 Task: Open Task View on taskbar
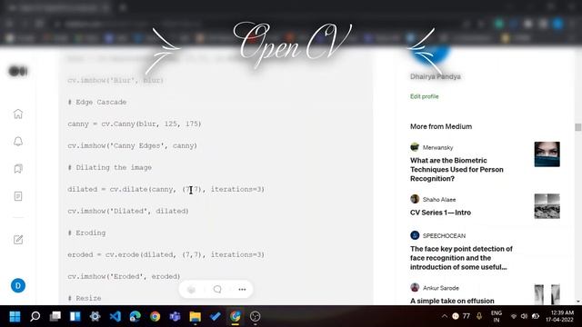click(55, 317)
